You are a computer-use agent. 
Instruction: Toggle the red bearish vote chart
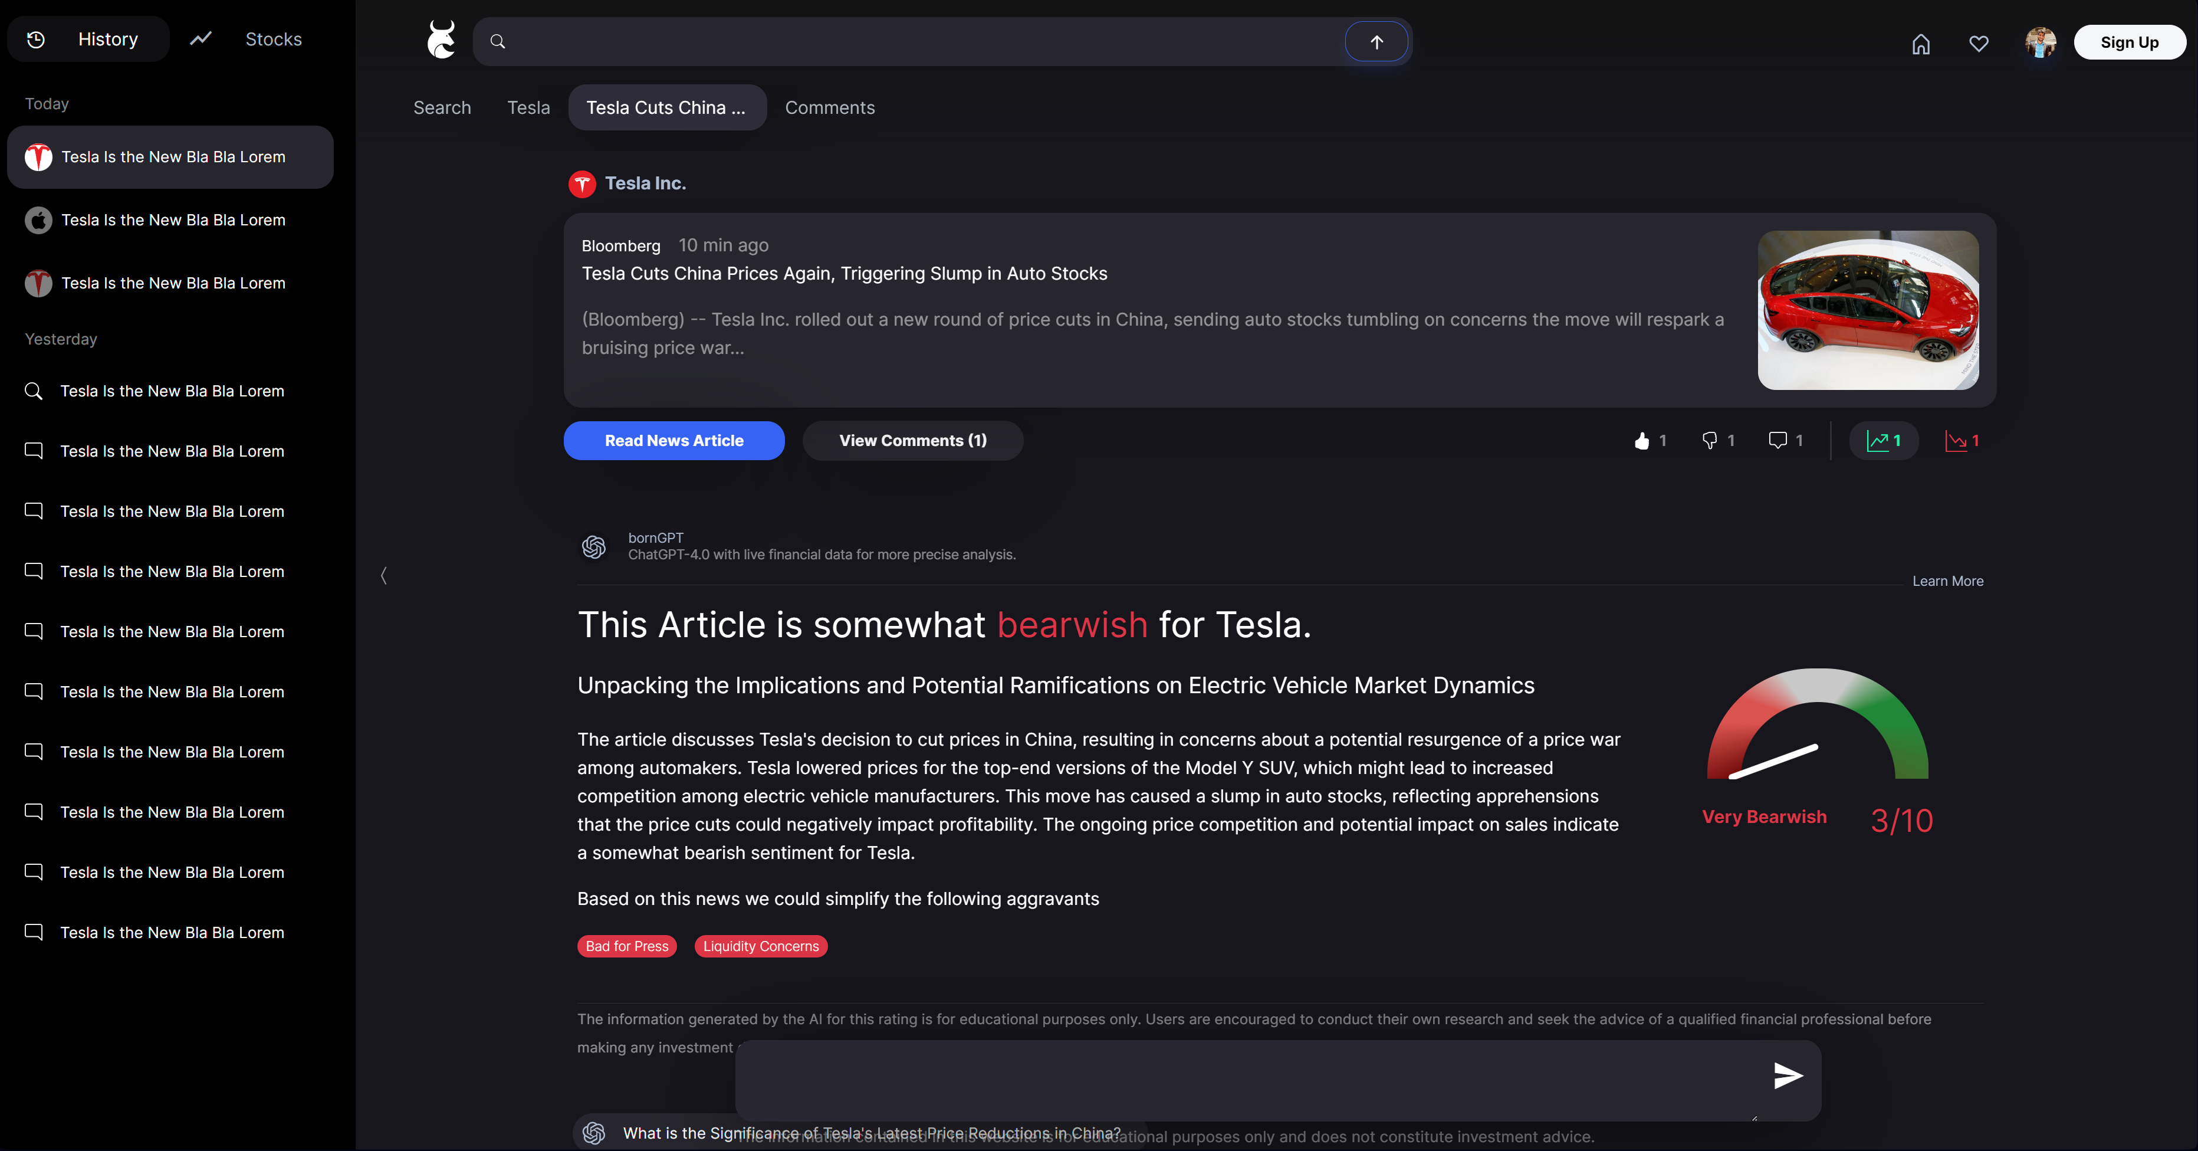(x=1961, y=441)
